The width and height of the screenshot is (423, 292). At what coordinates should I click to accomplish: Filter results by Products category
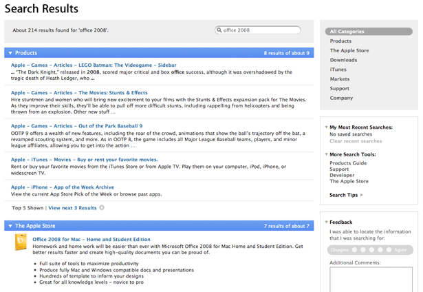340,41
